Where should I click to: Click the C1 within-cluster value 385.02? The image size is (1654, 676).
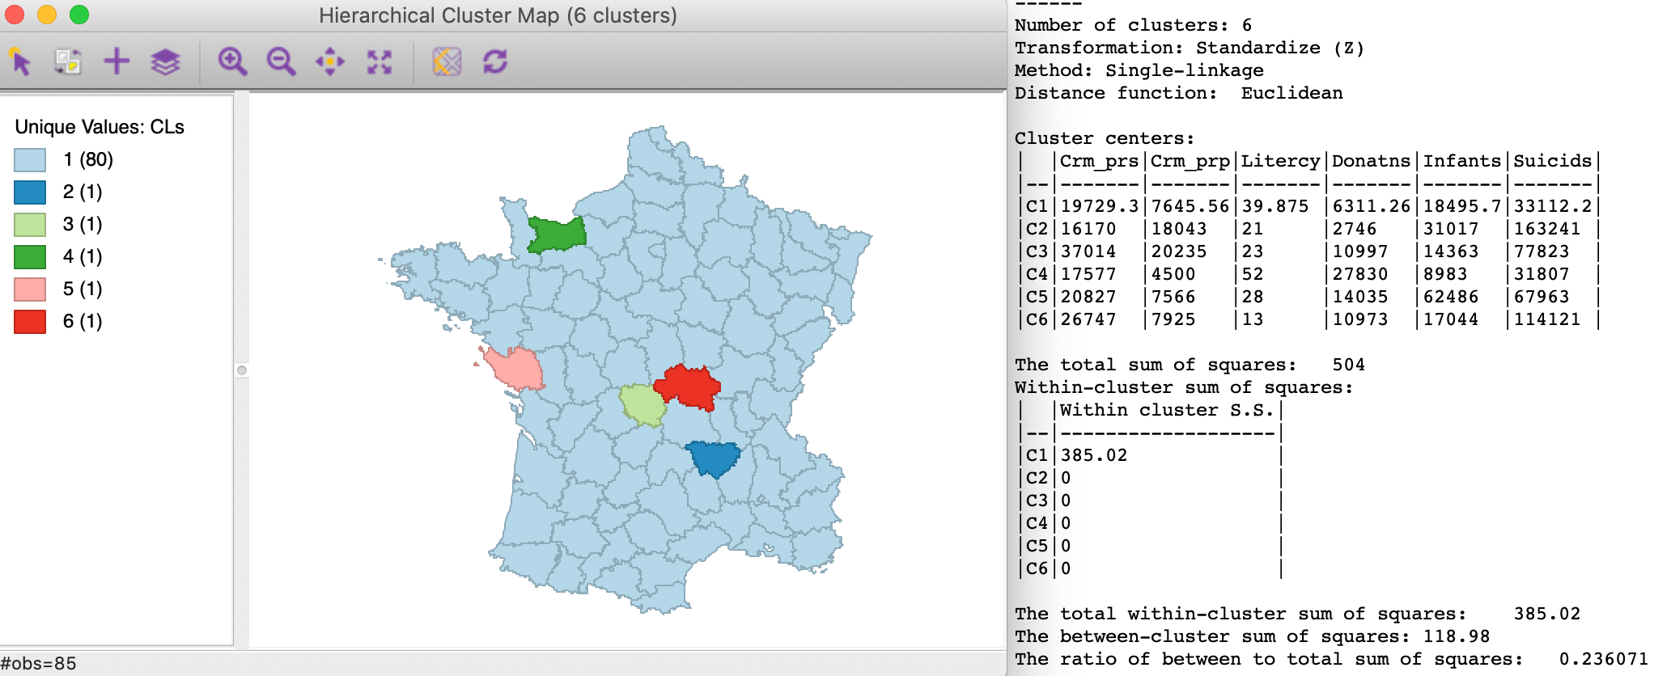[1093, 455]
